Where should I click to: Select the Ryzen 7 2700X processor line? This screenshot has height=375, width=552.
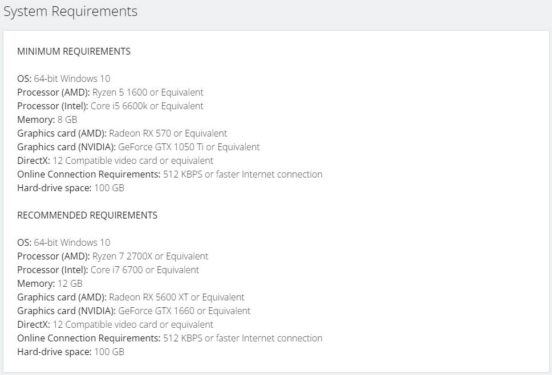(112, 256)
